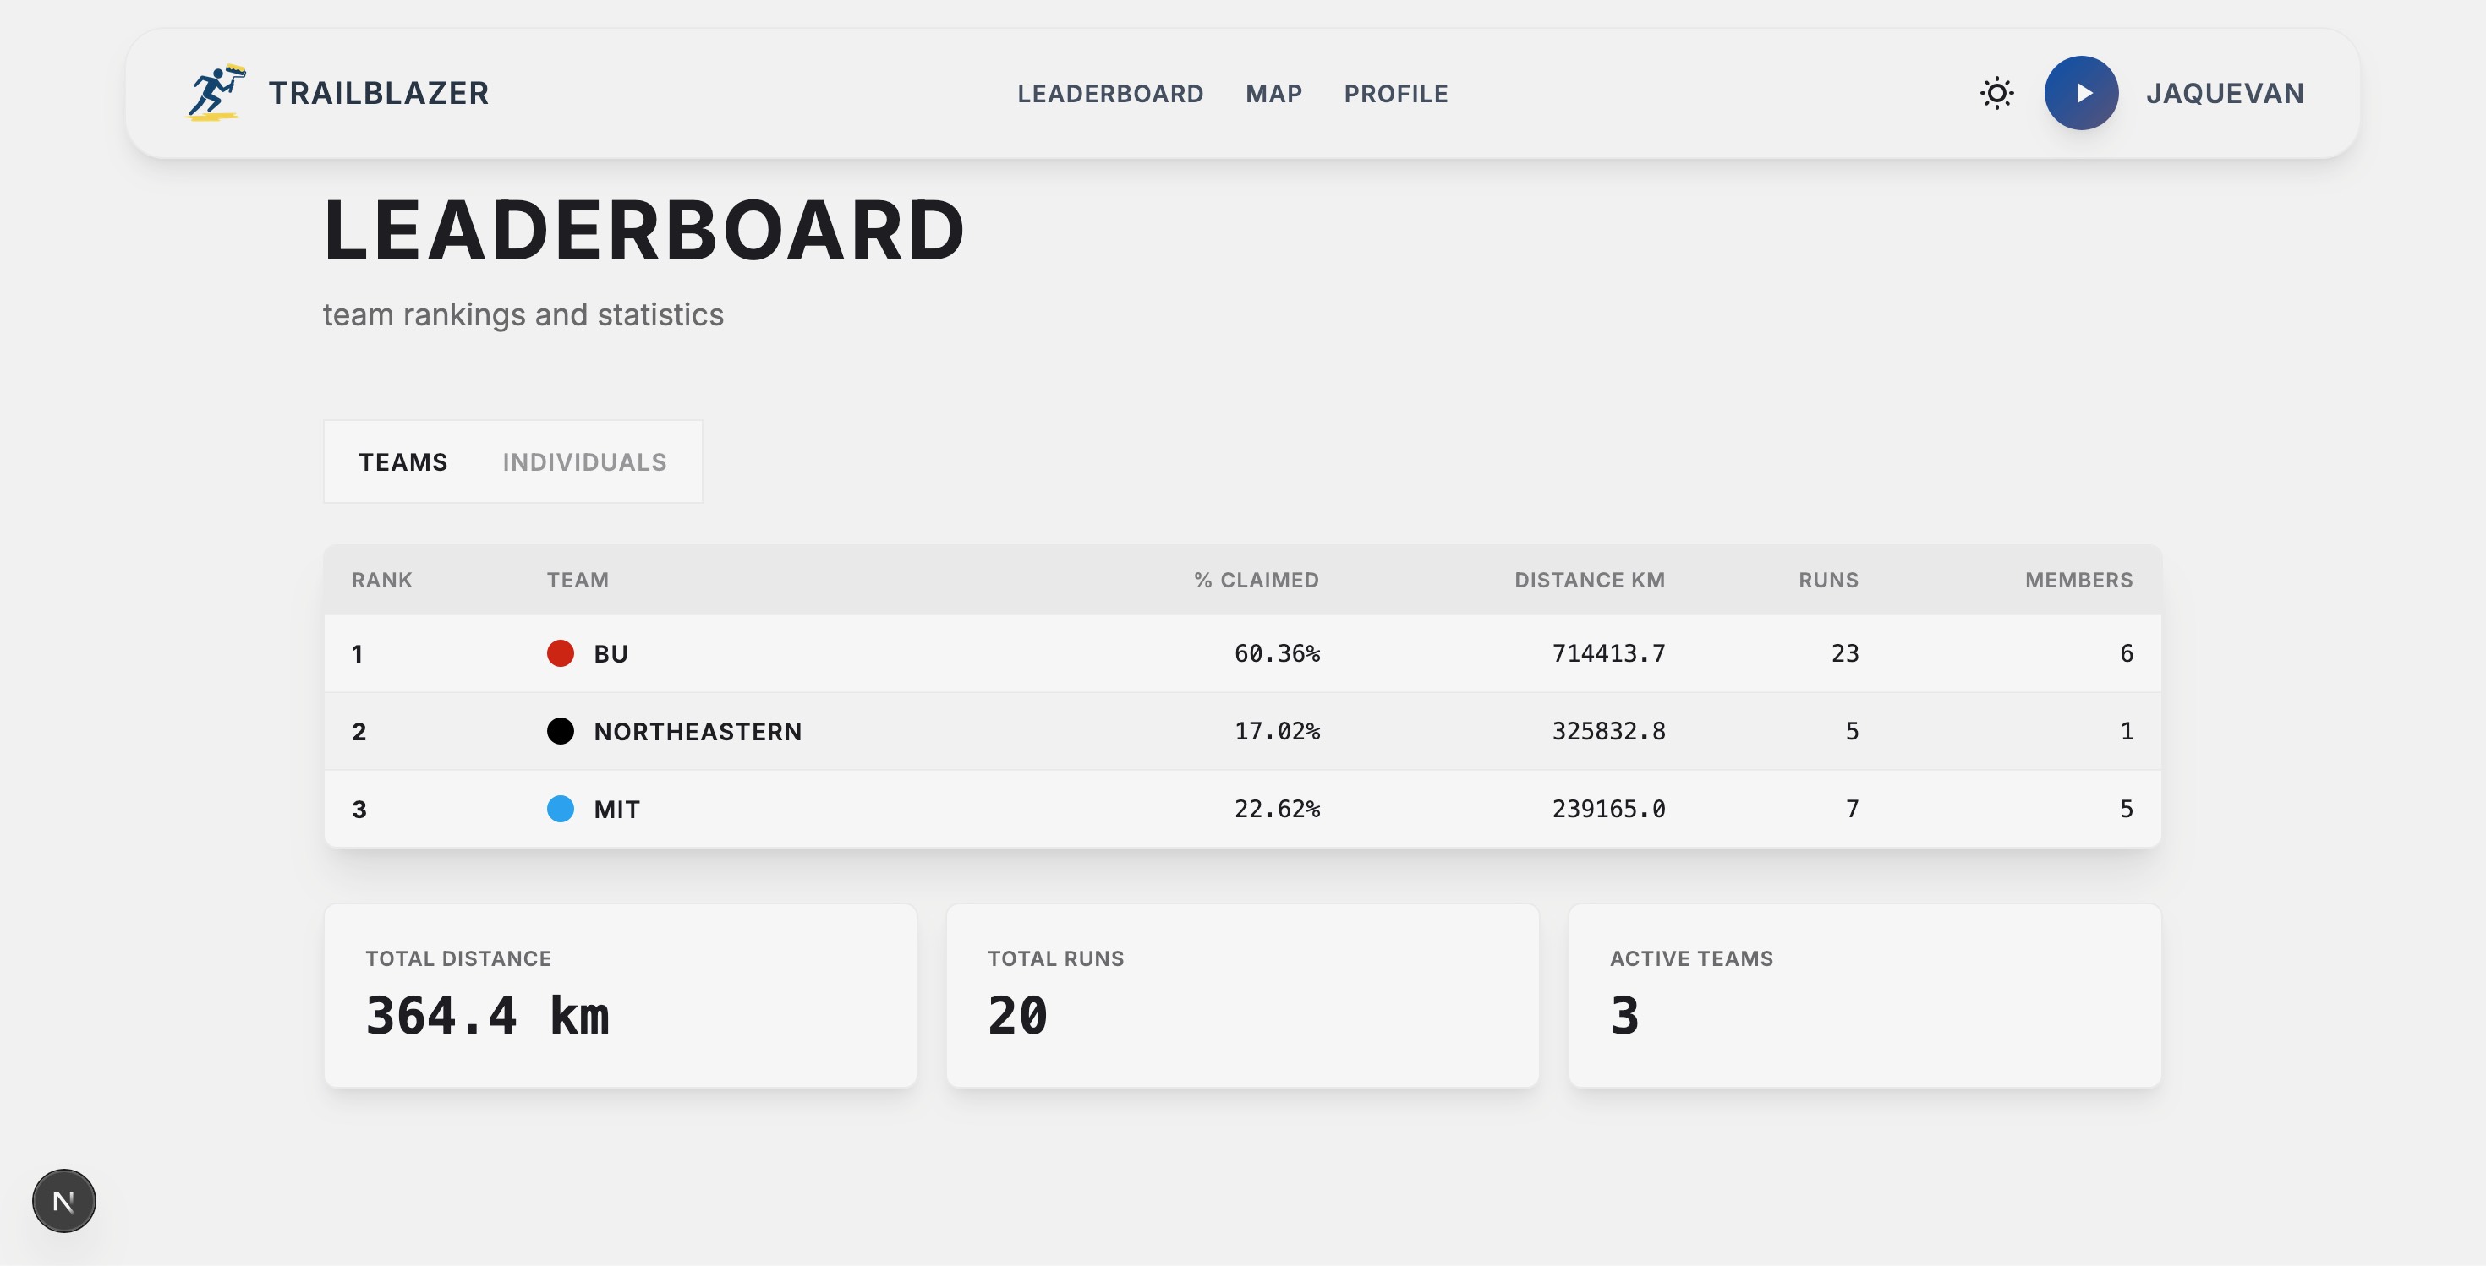Click Northeastern's black team color dot
This screenshot has width=2486, height=1266.
pos(560,731)
